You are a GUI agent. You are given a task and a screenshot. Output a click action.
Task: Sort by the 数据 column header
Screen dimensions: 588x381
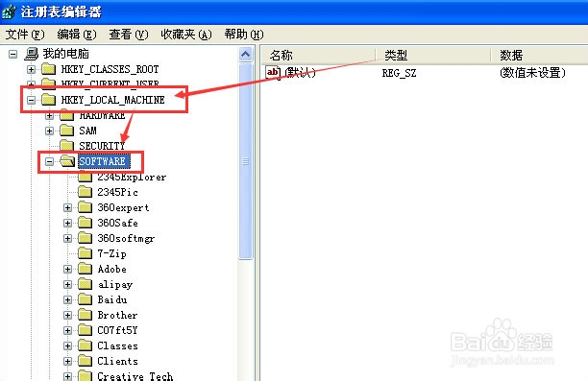pyautogui.click(x=539, y=55)
